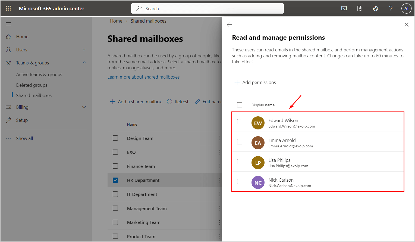The image size is (415, 242).
Task: Click the Billing card icon in sidebar
Action: 8,107
